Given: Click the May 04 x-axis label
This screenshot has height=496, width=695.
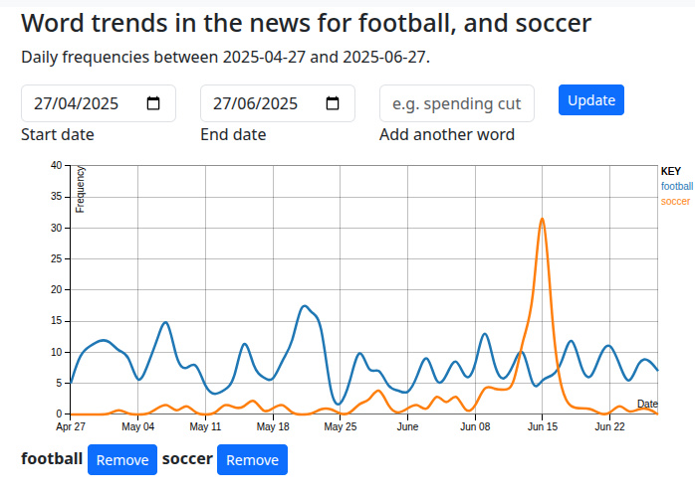Looking at the screenshot, I should 137,426.
